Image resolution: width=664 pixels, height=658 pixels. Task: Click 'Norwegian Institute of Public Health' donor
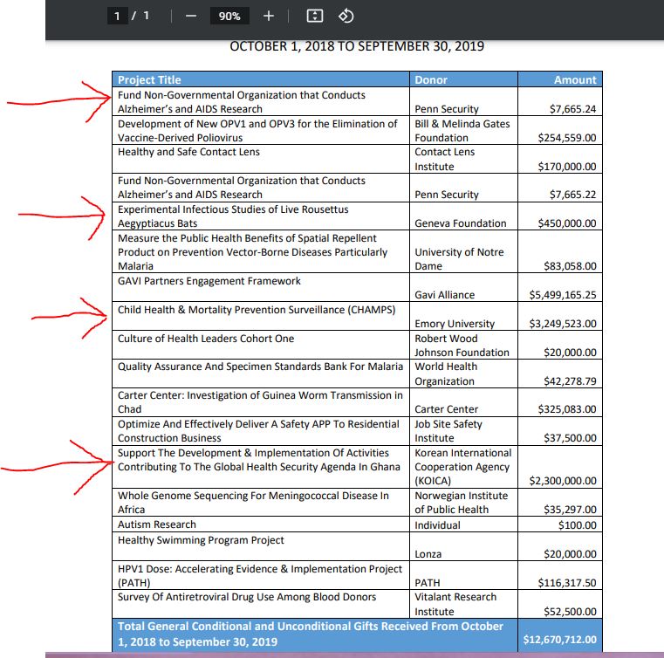[462, 503]
